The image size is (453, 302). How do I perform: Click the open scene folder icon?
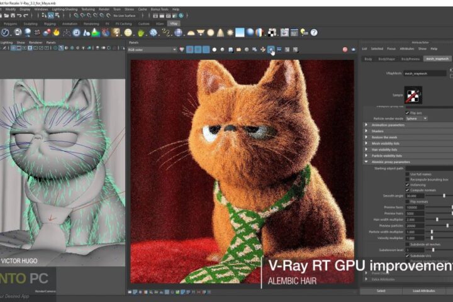(6, 16)
